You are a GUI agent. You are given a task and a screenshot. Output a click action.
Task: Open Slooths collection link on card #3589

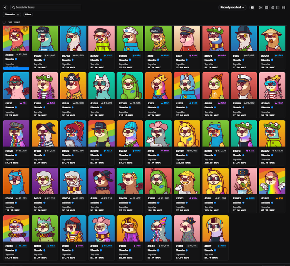(237, 107)
